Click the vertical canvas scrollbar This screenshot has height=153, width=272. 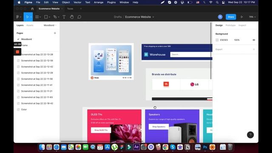pos(211,51)
